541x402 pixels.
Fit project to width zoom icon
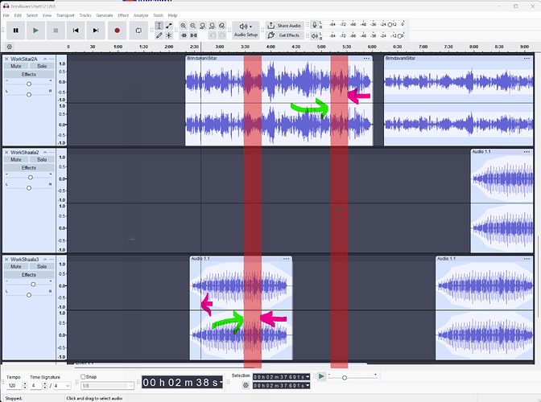click(x=213, y=26)
